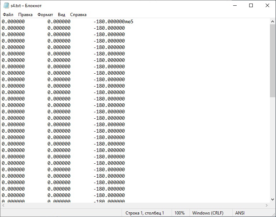Click the vertical scrollbar thumb

point(272,61)
